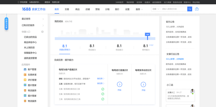Open 快捷入口 settings gear icon
This screenshot has height=107, width=216.
click(42, 32)
